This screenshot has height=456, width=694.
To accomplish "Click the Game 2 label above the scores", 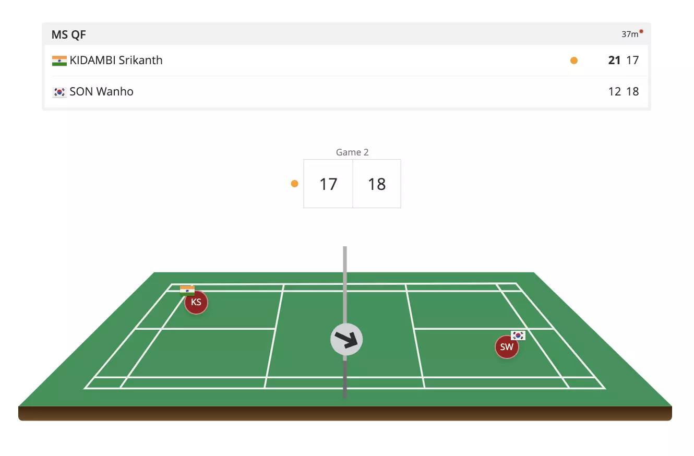I will coord(352,152).
